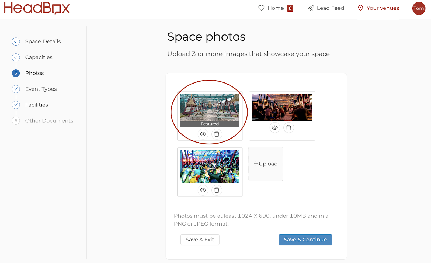Click the heart icon beside Home
This screenshot has height=263, width=431.
pos(261,8)
